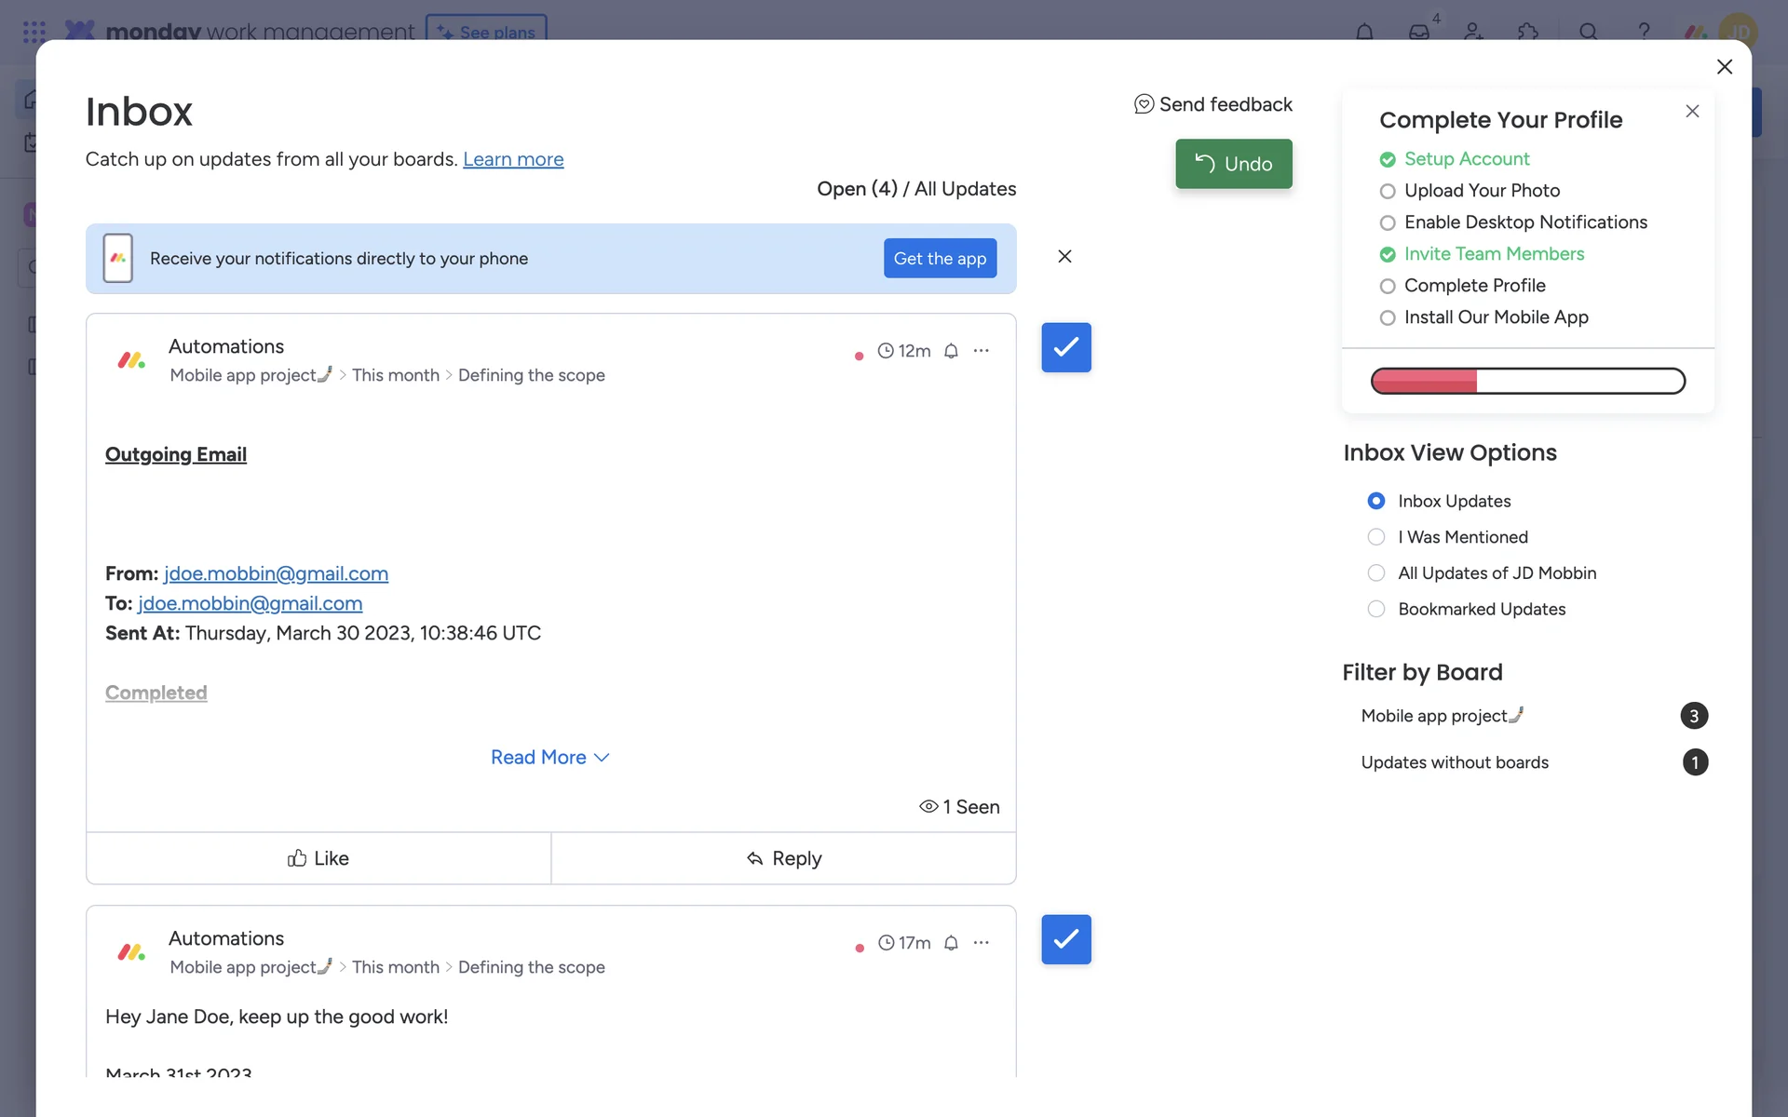Filter by Mobile app project board
The image size is (1788, 1117).
(x=1442, y=716)
